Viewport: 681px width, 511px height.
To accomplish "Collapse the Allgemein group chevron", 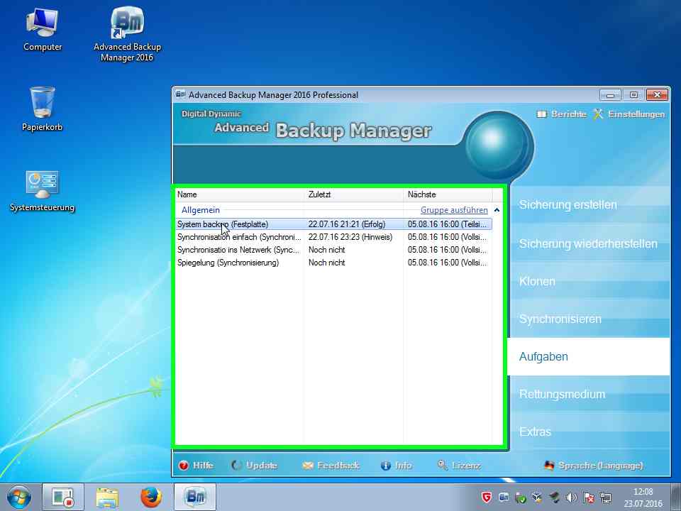I will 497,210.
